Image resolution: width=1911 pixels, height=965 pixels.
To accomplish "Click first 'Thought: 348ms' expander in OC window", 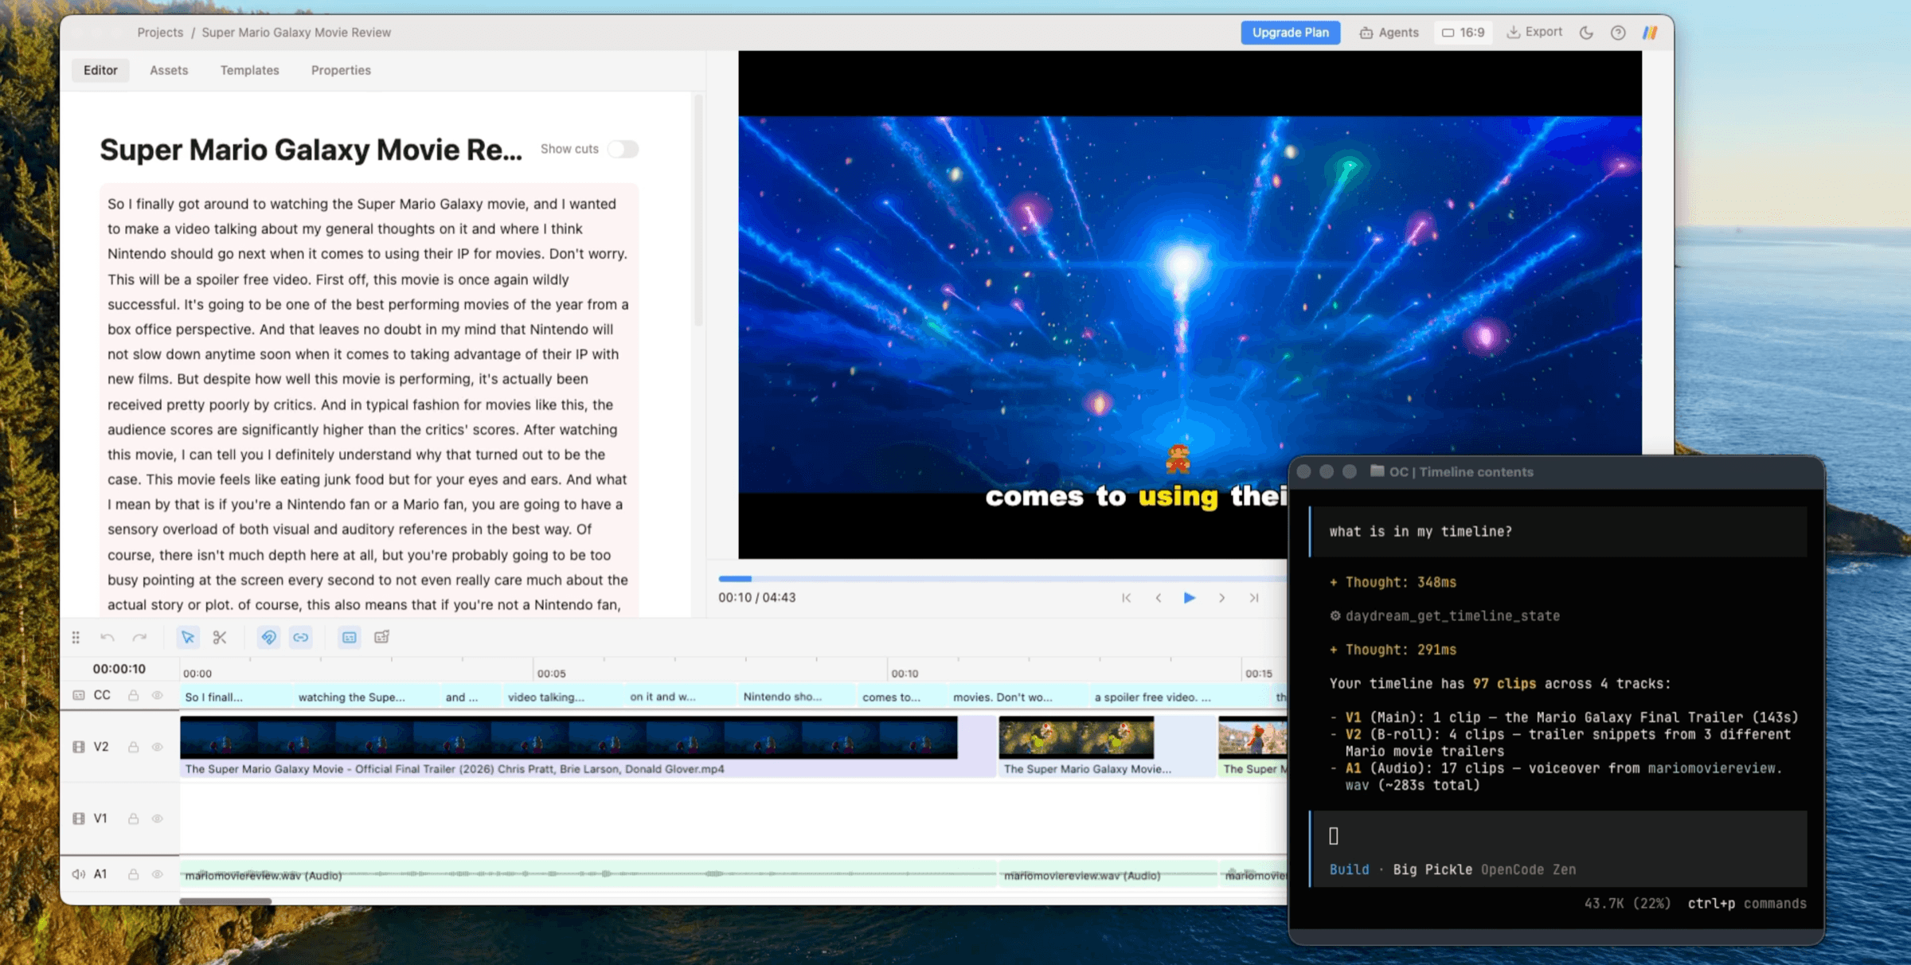I will click(1393, 582).
